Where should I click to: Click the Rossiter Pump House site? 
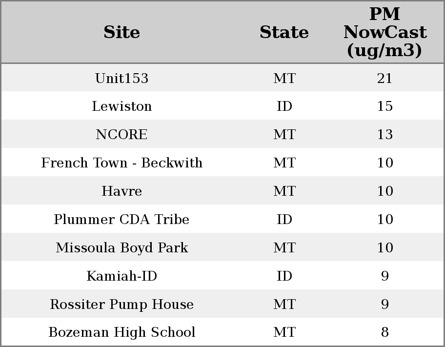coord(121,305)
